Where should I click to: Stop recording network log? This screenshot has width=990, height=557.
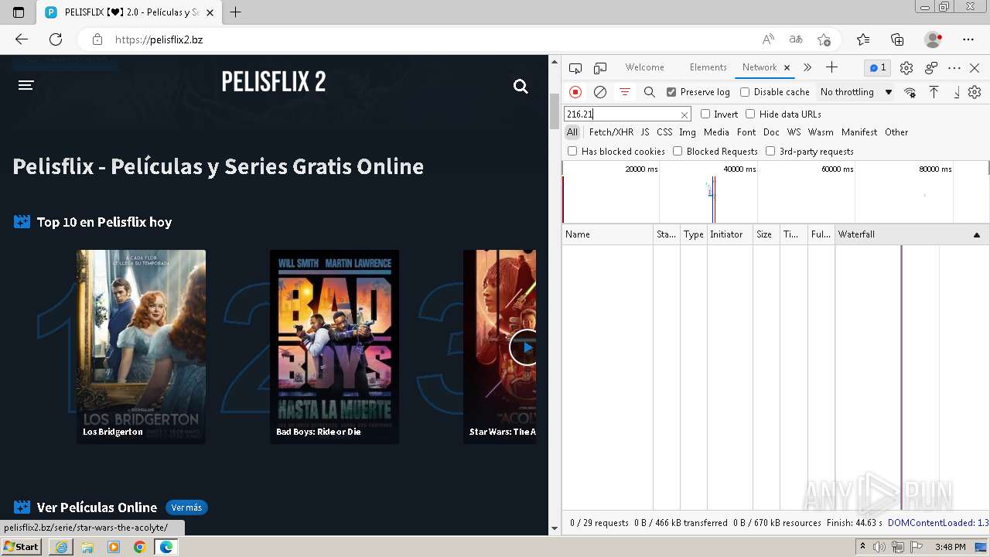[575, 92]
